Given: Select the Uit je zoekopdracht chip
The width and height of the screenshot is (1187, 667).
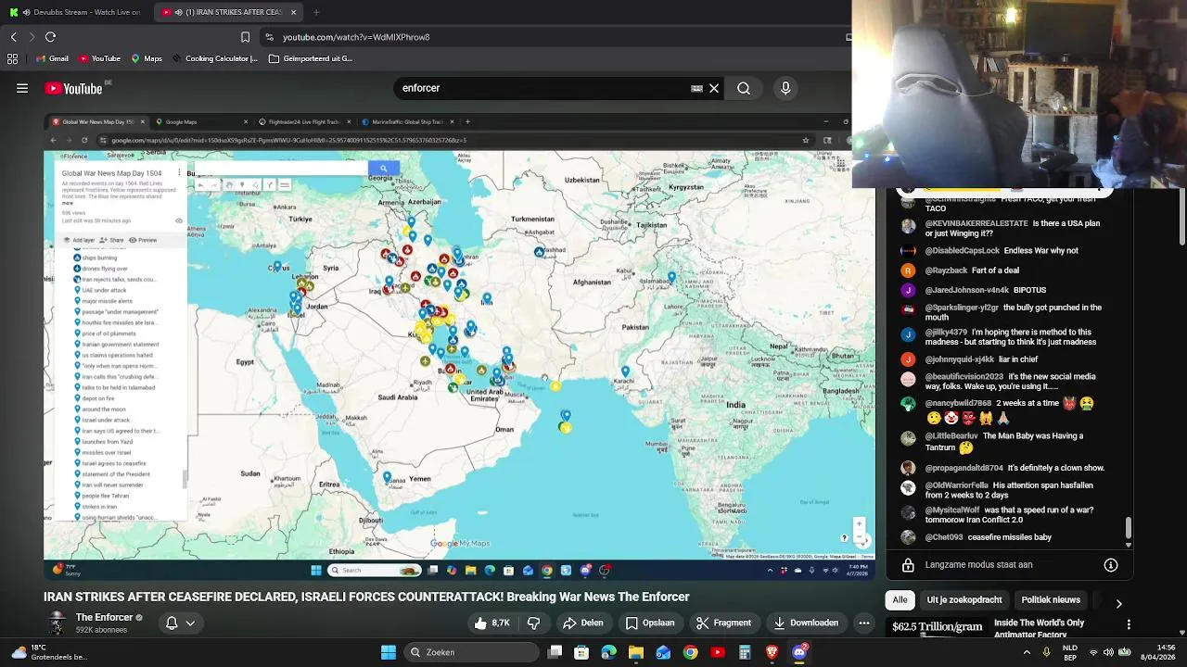Looking at the screenshot, I should [x=964, y=600].
